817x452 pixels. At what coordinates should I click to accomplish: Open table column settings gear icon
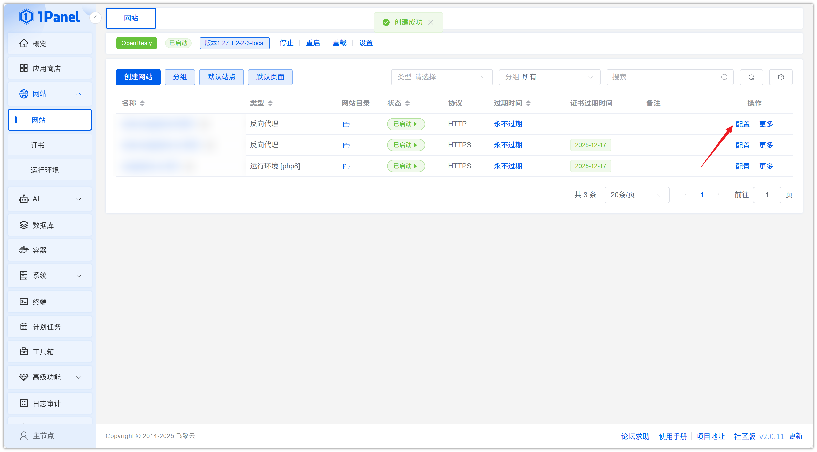coord(780,77)
